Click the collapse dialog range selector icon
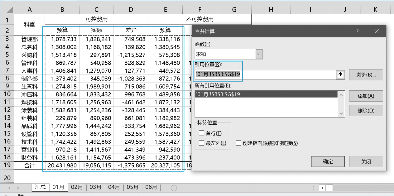 click(x=340, y=75)
